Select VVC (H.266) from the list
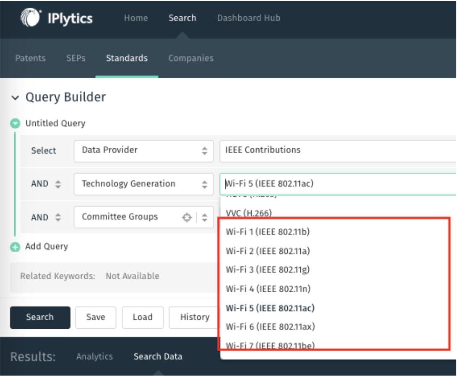Screen dimensions: 458x376 click(249, 213)
